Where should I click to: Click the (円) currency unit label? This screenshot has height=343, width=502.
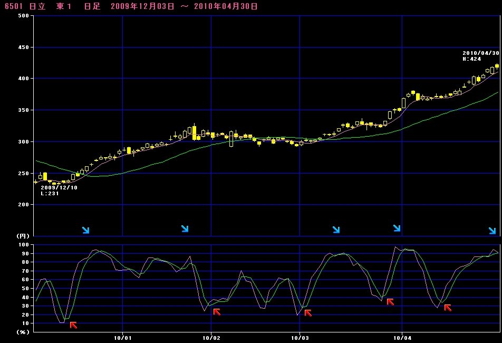point(23,236)
